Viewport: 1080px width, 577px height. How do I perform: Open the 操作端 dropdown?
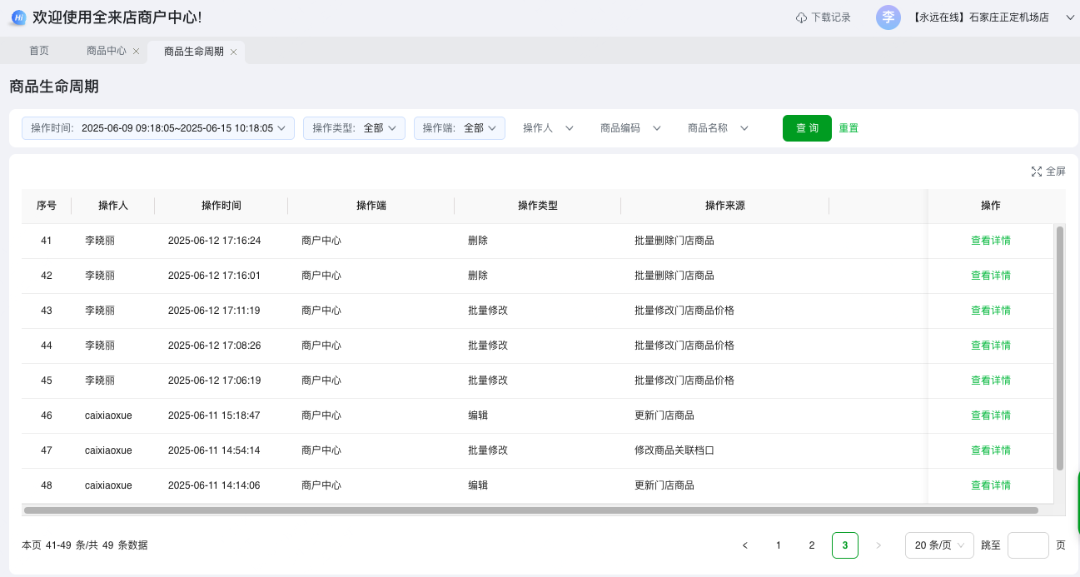pos(460,128)
